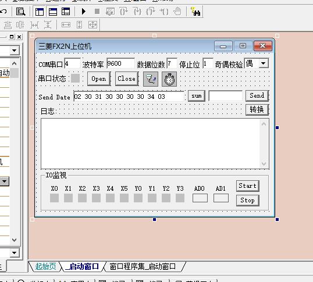Click the gray stop square icon

[x=97, y=12]
